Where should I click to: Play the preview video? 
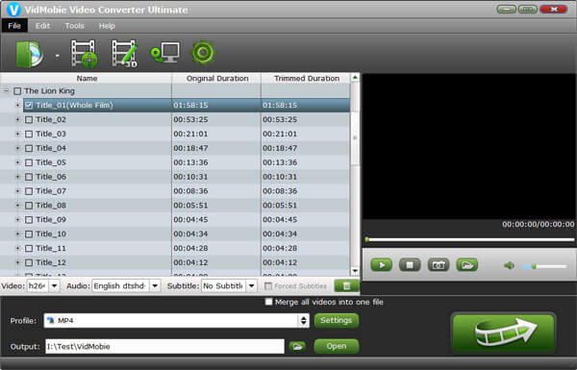381,265
